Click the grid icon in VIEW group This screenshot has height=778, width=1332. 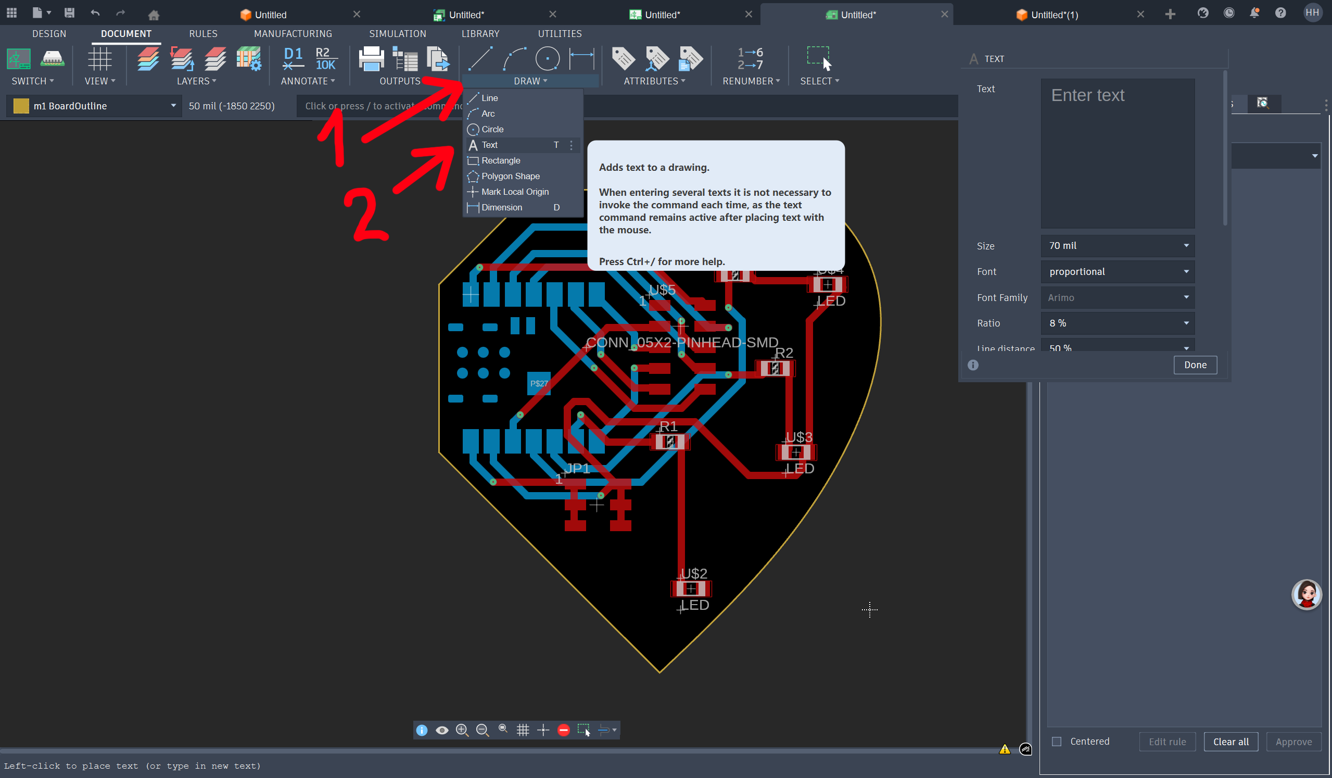click(x=99, y=59)
